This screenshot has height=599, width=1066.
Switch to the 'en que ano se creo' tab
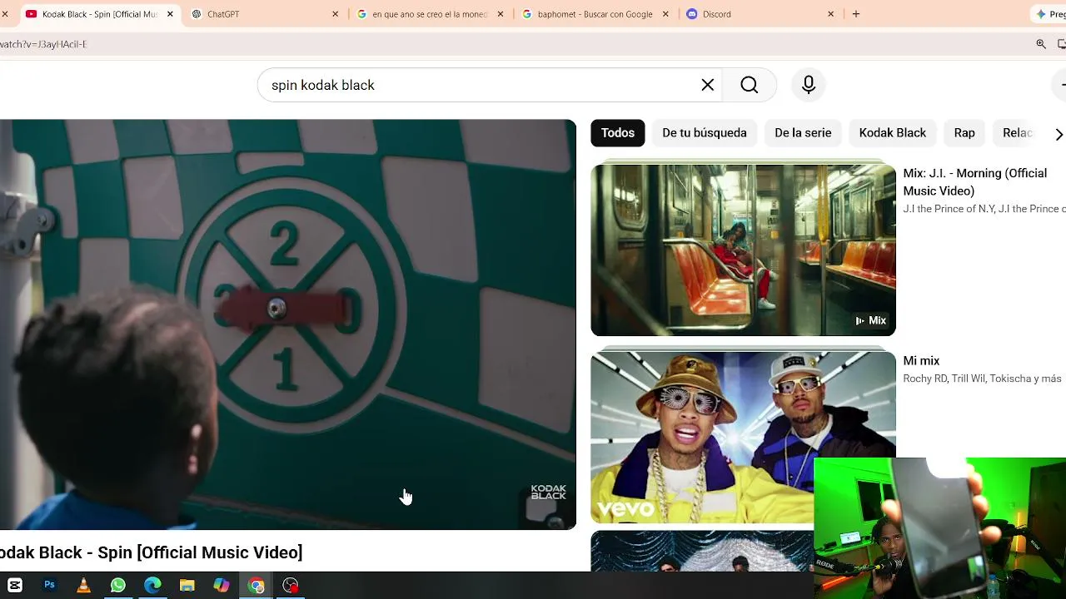(429, 14)
